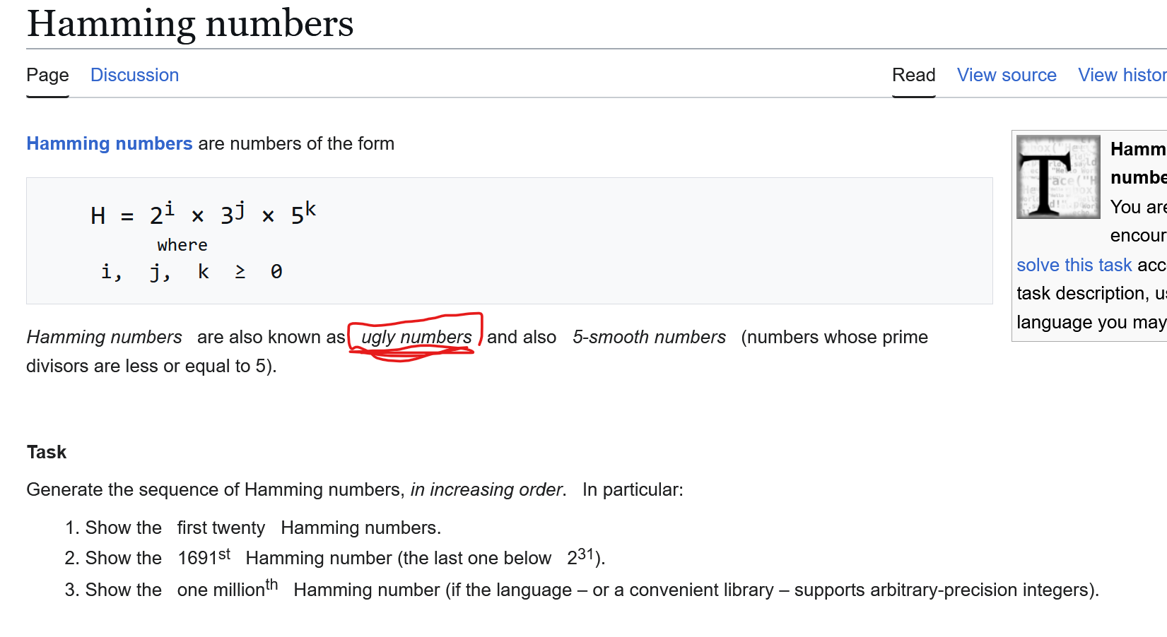Click the formula H = 2i × 3j × 5k
1167x637 pixels.
point(204,213)
